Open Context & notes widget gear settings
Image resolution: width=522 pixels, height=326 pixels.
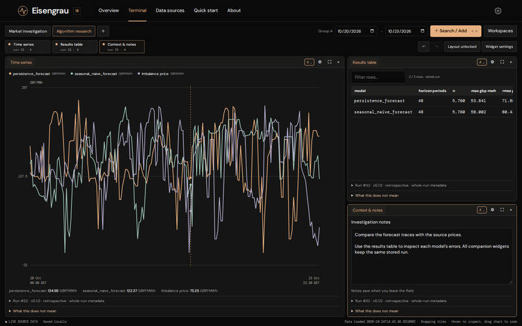coord(492,210)
